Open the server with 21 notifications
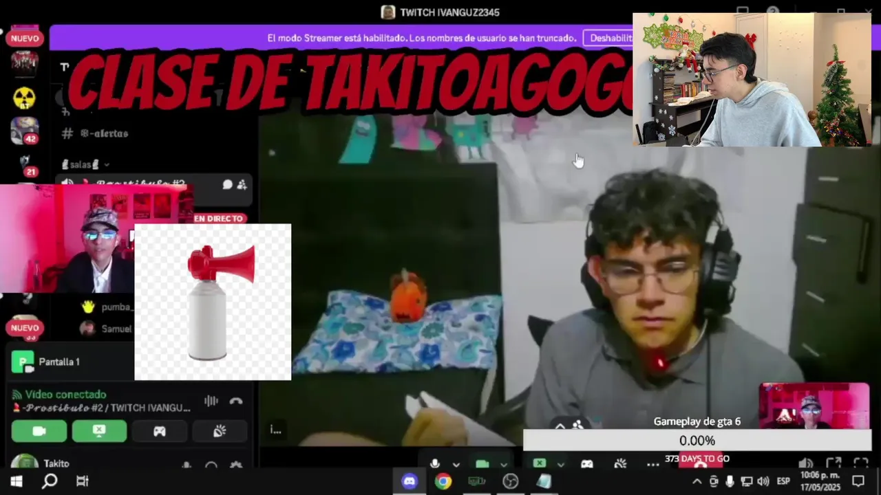Screen dimensions: 881x495 pyautogui.click(x=25, y=164)
